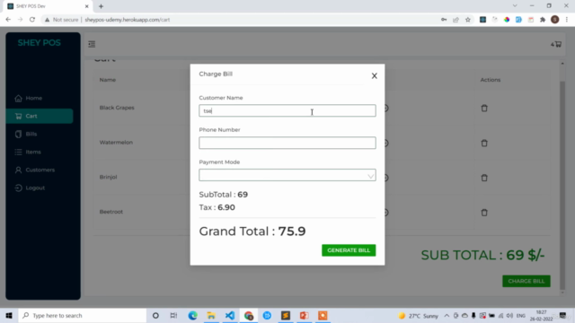Open Visual Studio Code from taskbar
Viewport: 575px width, 323px height.
(230, 315)
